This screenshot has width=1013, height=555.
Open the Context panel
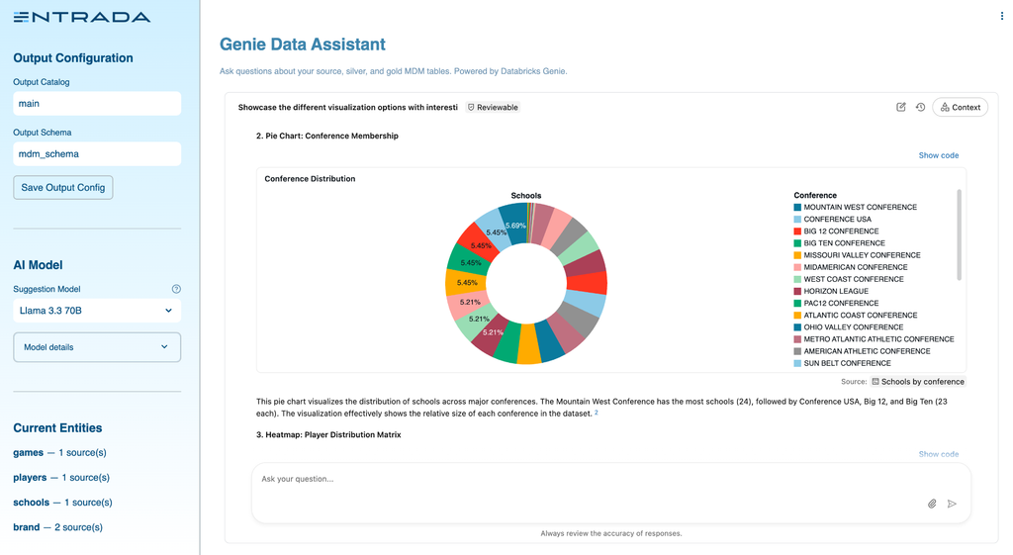[x=960, y=107]
